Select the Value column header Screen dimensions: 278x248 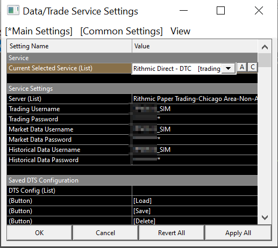coord(195,46)
